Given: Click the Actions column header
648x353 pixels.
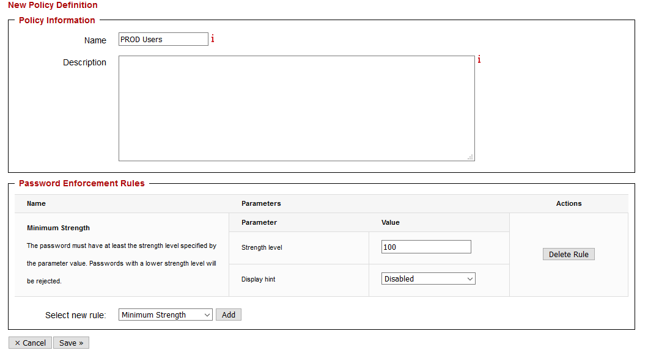Looking at the screenshot, I should [x=569, y=203].
